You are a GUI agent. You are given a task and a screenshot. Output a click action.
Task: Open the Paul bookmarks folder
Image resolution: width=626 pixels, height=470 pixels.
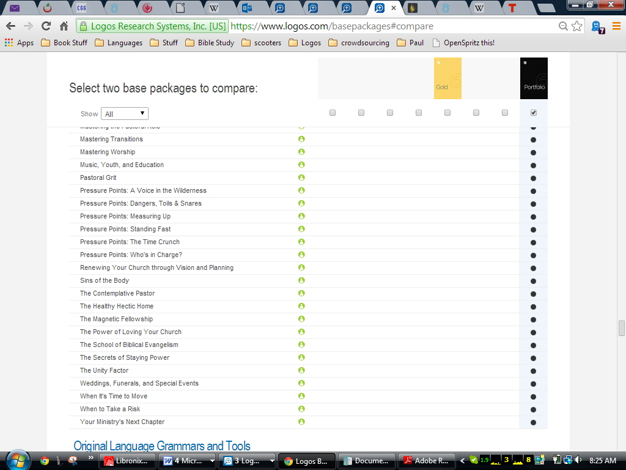(x=410, y=43)
